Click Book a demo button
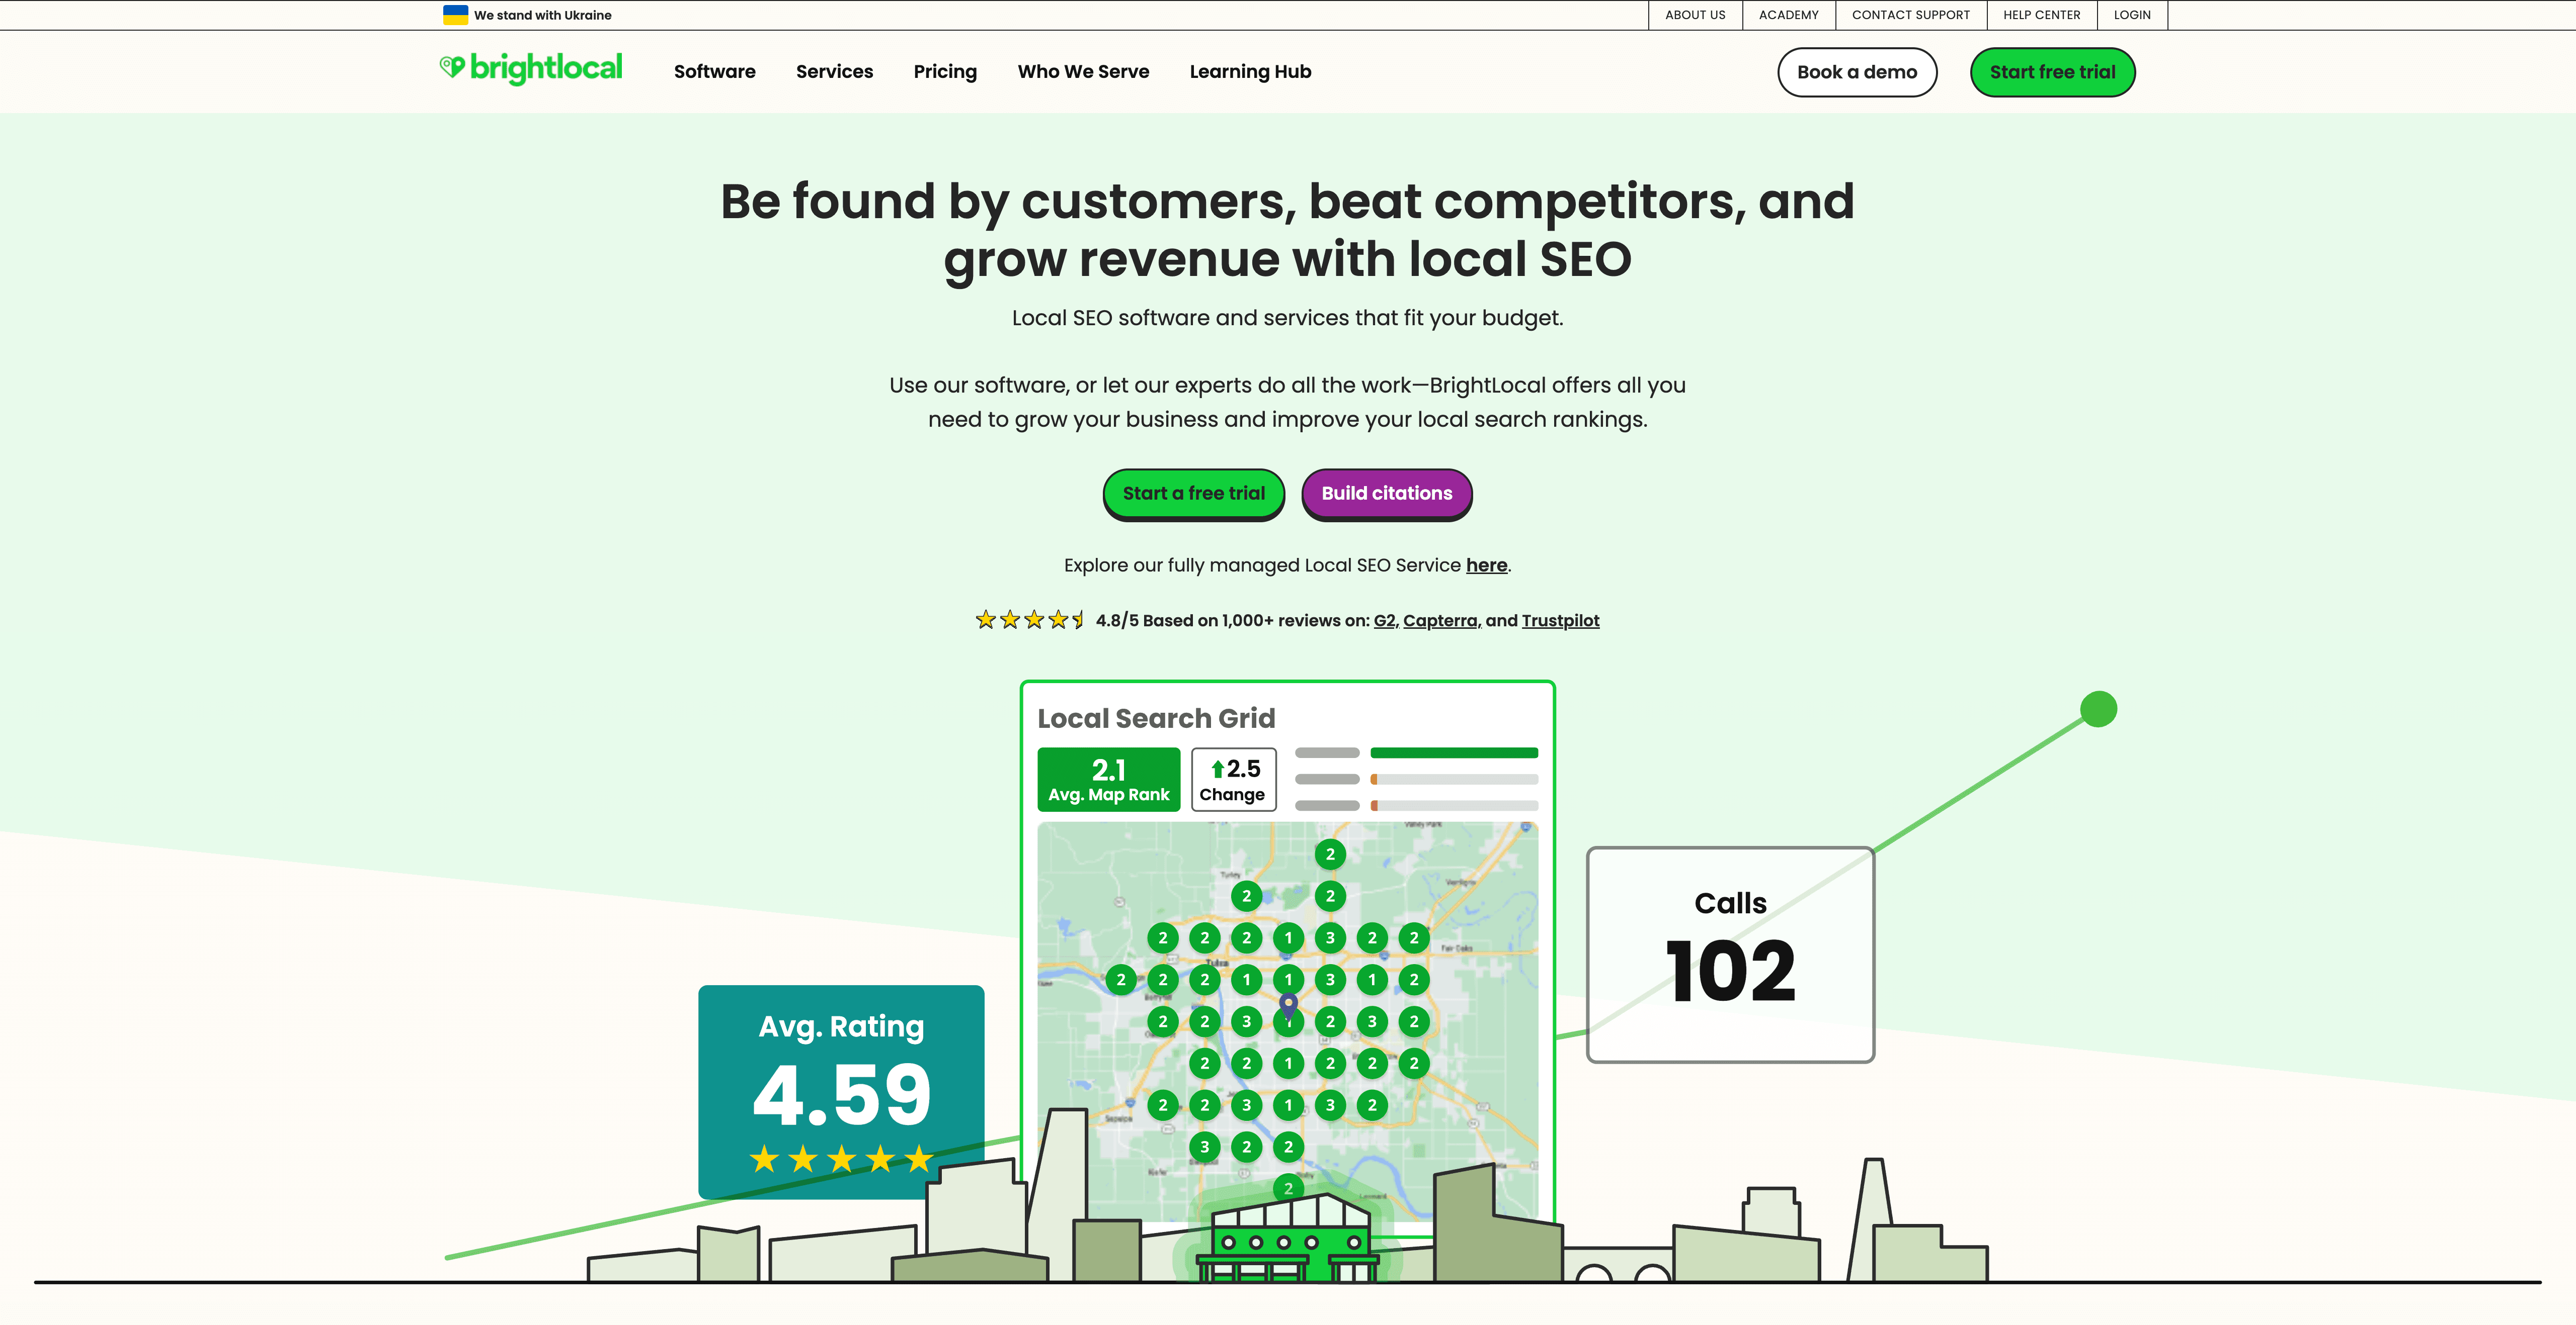The height and width of the screenshot is (1325, 2576). (1856, 72)
